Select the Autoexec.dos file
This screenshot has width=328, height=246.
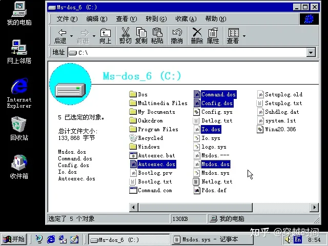pyautogui.click(x=153, y=164)
